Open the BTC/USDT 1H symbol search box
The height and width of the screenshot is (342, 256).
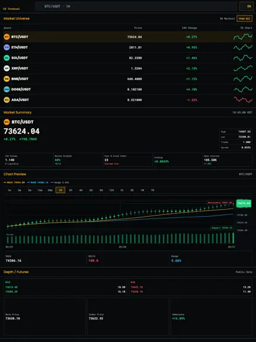click(136, 7)
